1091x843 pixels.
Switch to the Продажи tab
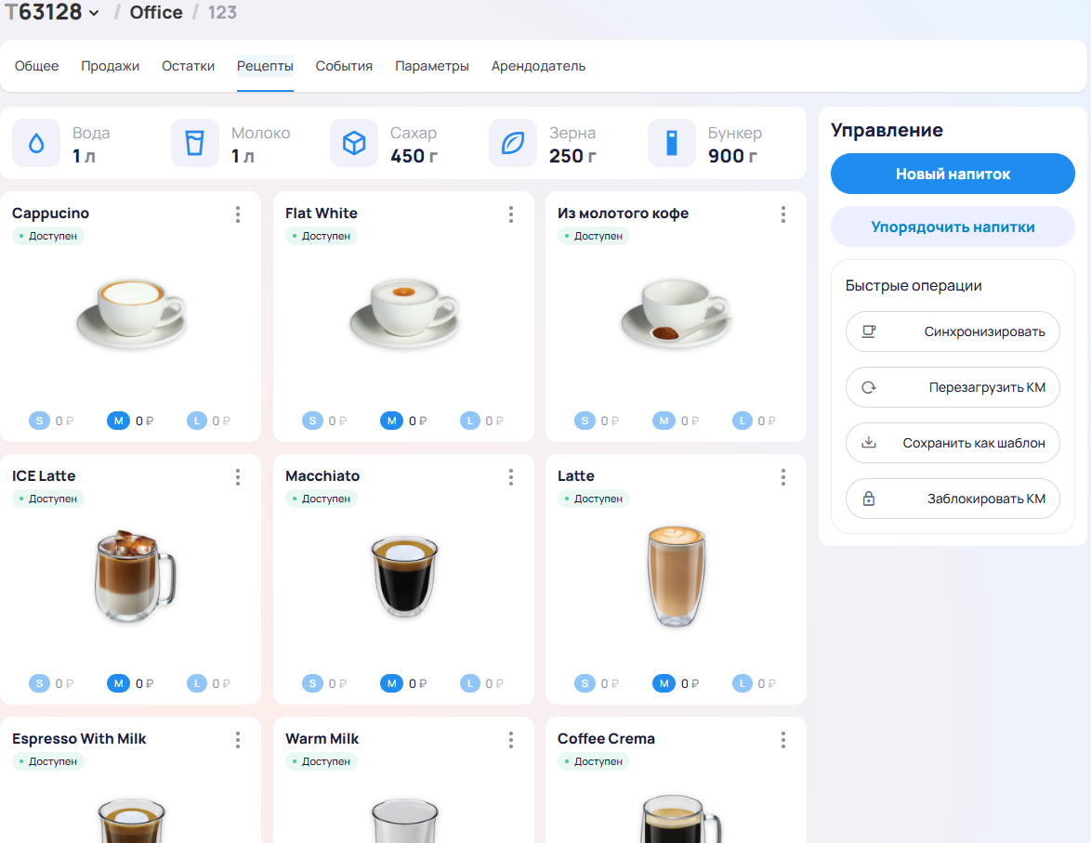[x=110, y=66]
